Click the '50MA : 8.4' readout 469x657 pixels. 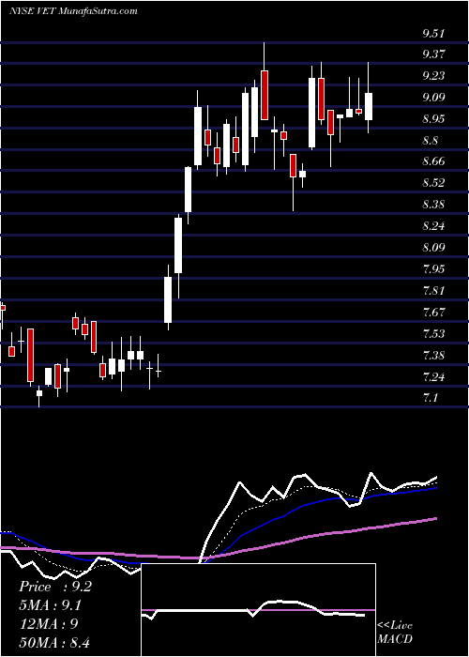point(54,642)
